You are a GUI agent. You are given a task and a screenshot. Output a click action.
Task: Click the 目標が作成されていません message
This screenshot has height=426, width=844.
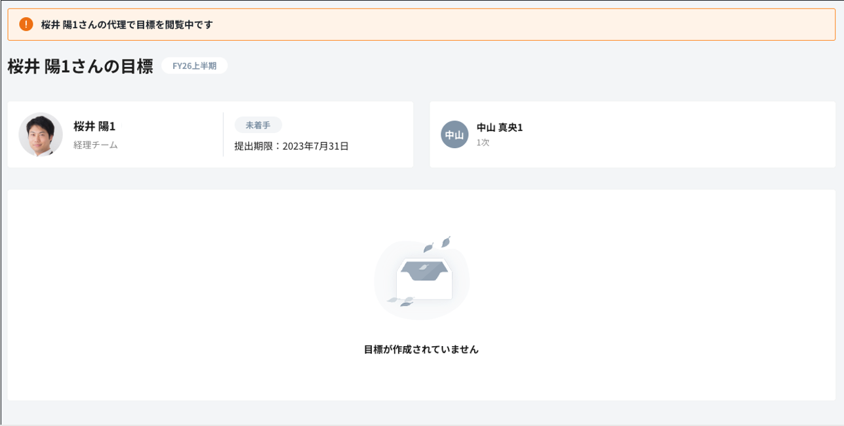tap(421, 350)
